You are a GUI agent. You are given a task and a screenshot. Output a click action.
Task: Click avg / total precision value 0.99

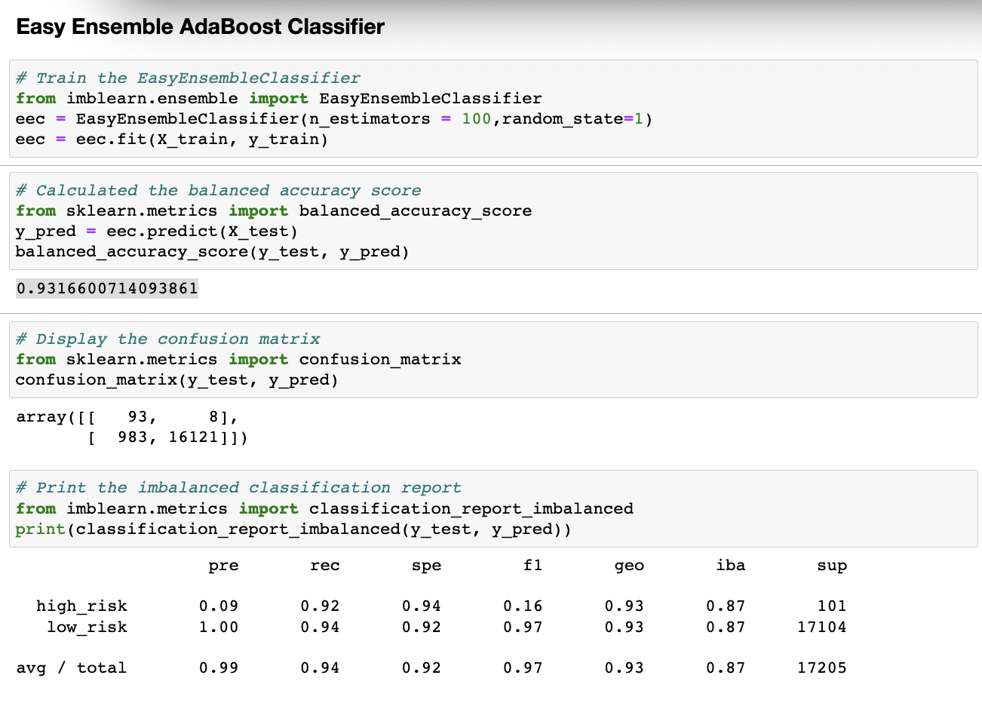pos(219,668)
